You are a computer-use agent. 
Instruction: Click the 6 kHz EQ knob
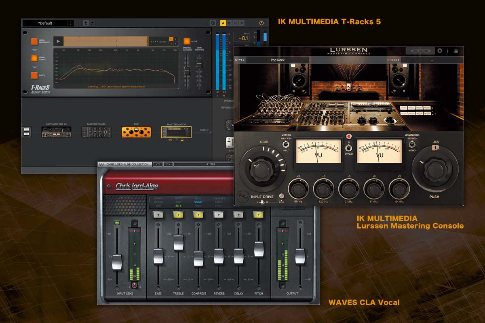point(374,189)
